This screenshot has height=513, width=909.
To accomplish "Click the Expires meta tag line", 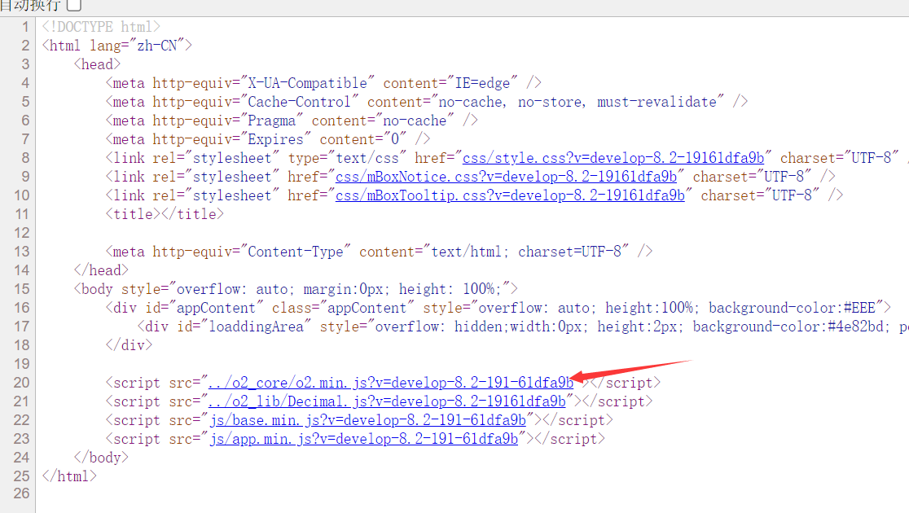I will (x=268, y=139).
